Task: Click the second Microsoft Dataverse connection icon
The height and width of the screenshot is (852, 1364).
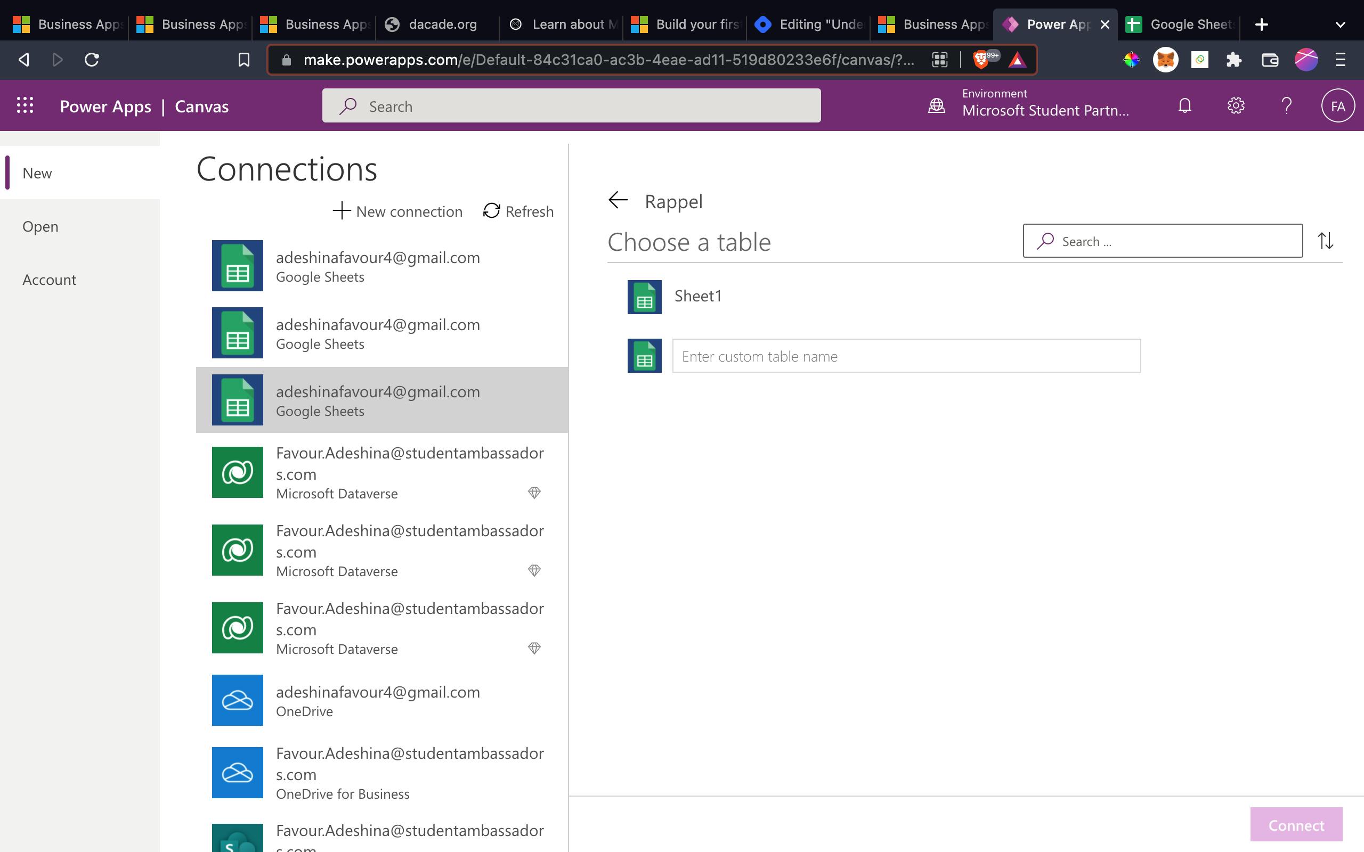Action: pyautogui.click(x=237, y=550)
